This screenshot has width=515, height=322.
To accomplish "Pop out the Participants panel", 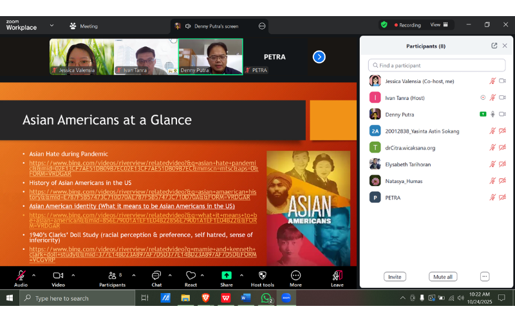I will coord(494,46).
